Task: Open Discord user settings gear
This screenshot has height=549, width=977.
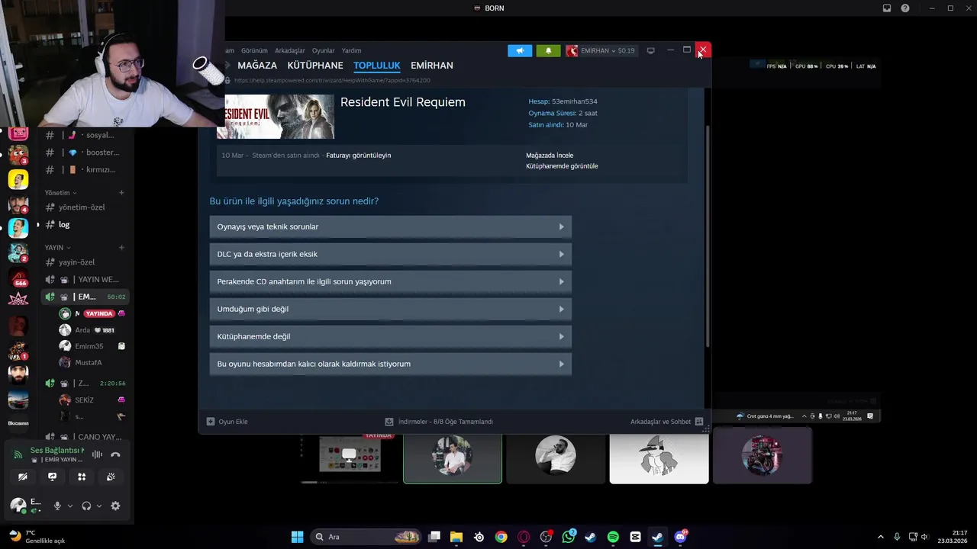Action: pos(115,506)
